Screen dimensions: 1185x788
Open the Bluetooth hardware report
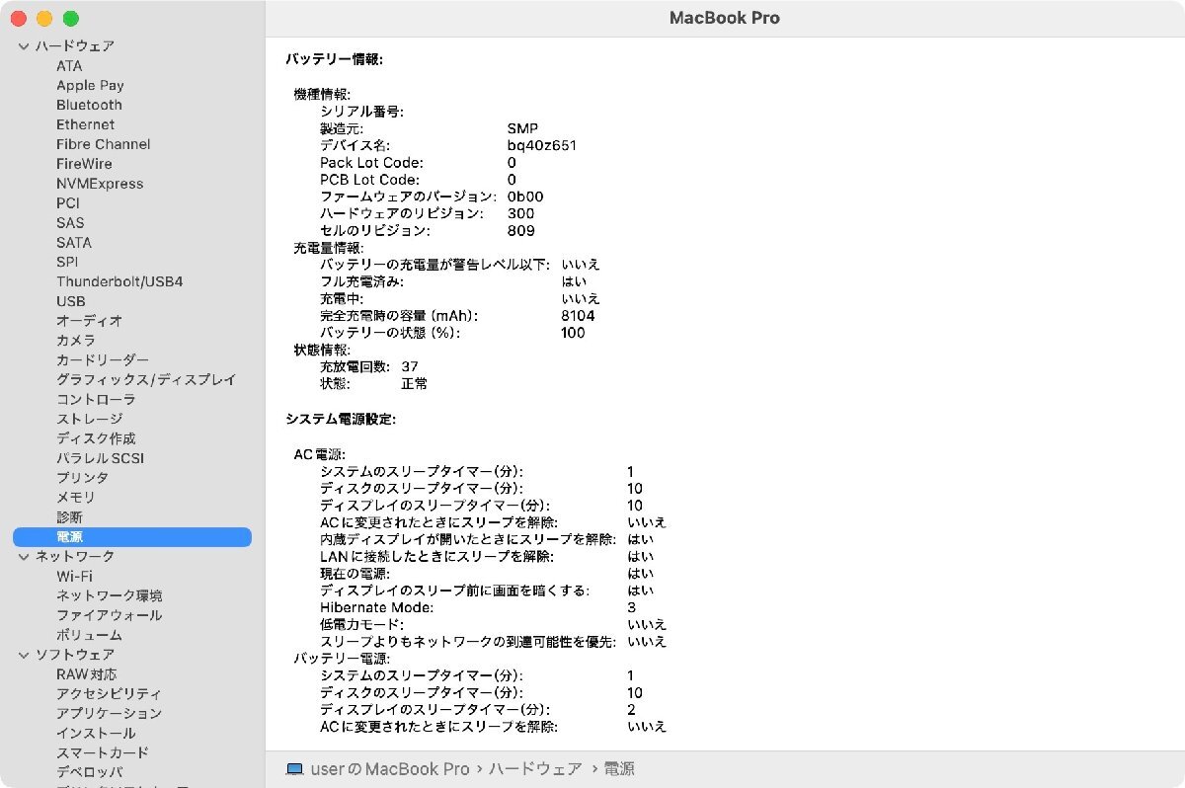click(88, 105)
